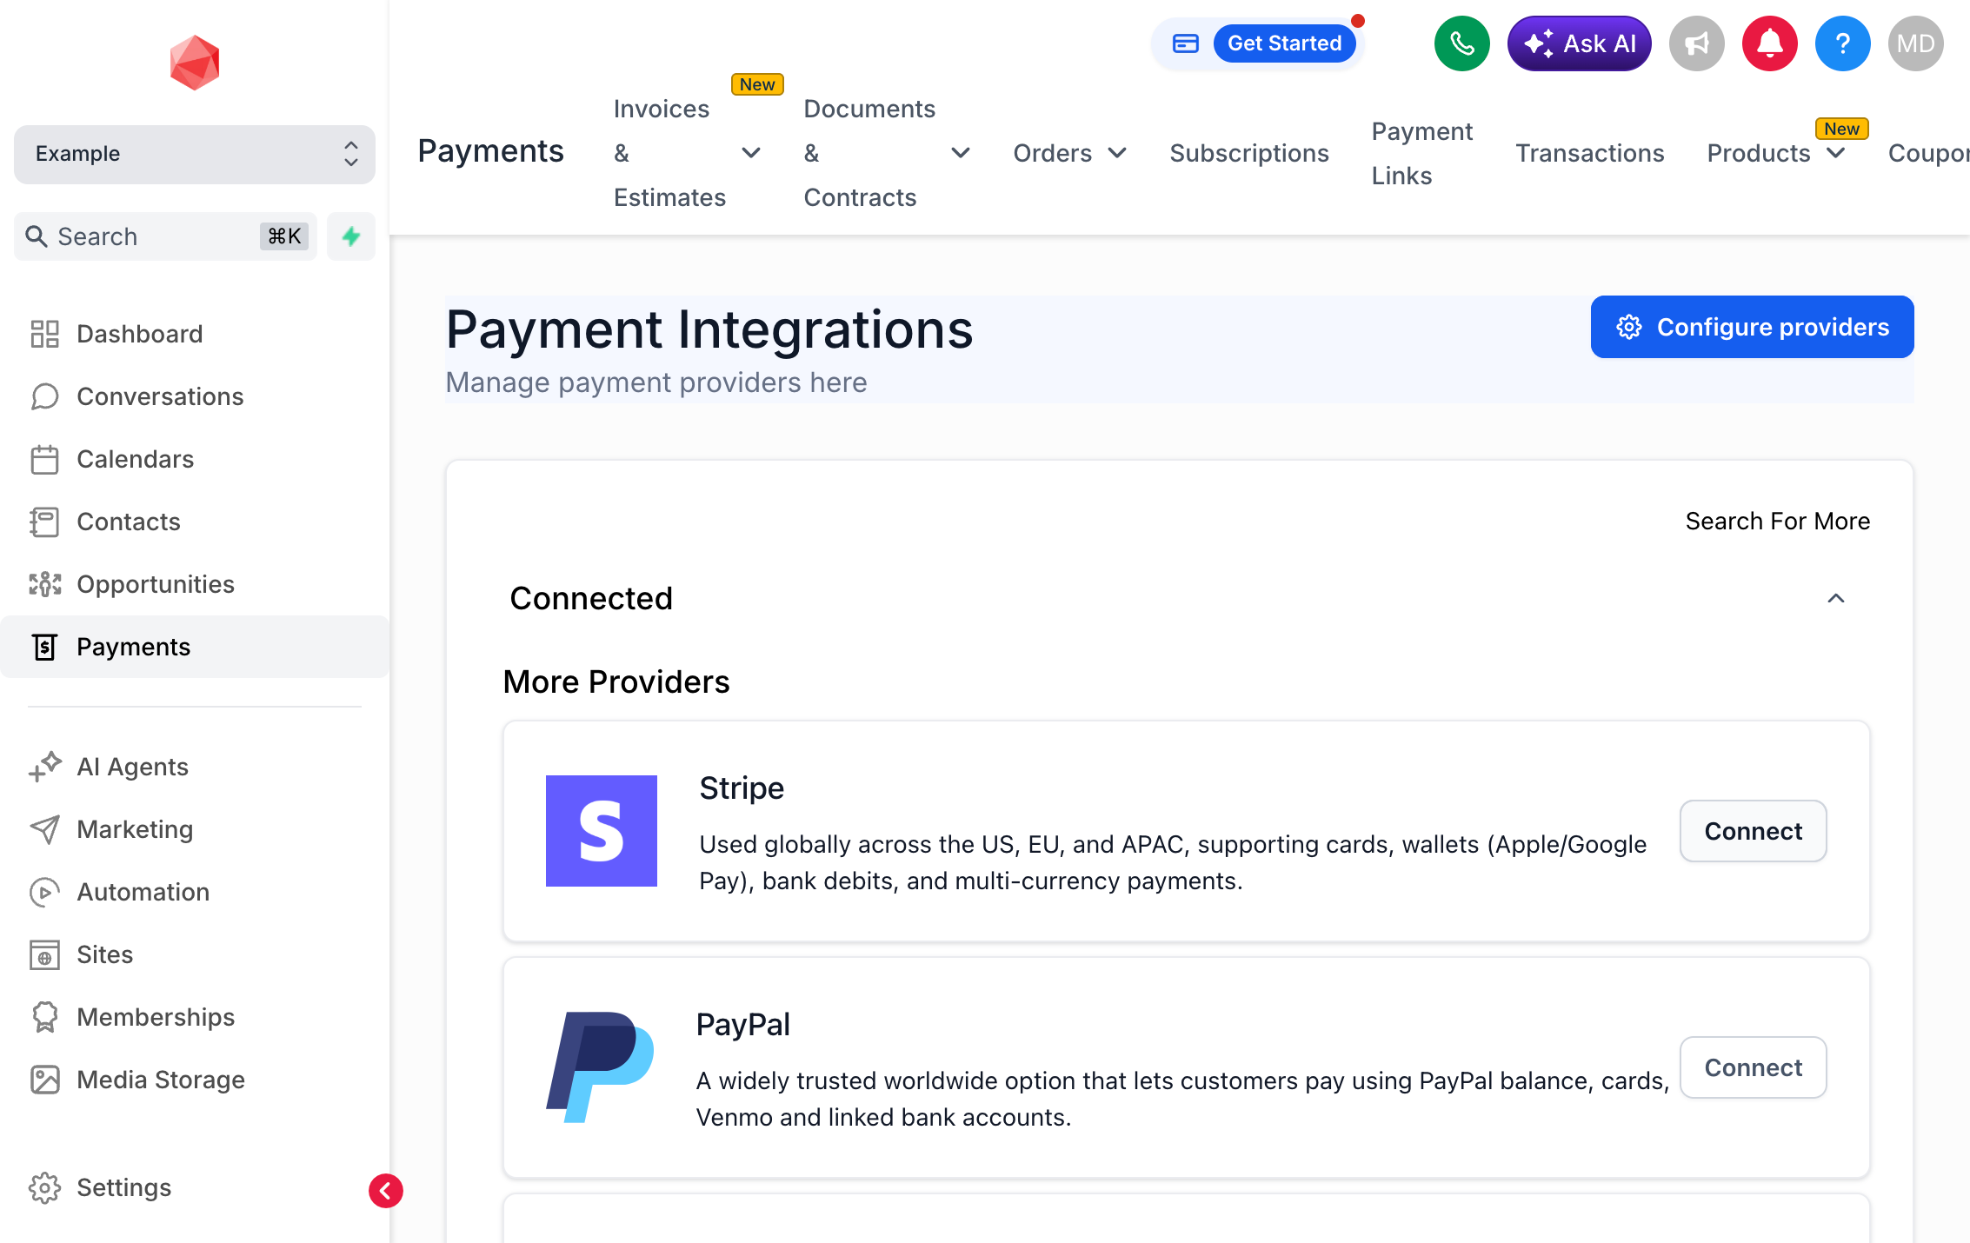Viewport: 1970px width, 1243px height.
Task: Open AI Agents in sidebar
Action: pos(195,767)
